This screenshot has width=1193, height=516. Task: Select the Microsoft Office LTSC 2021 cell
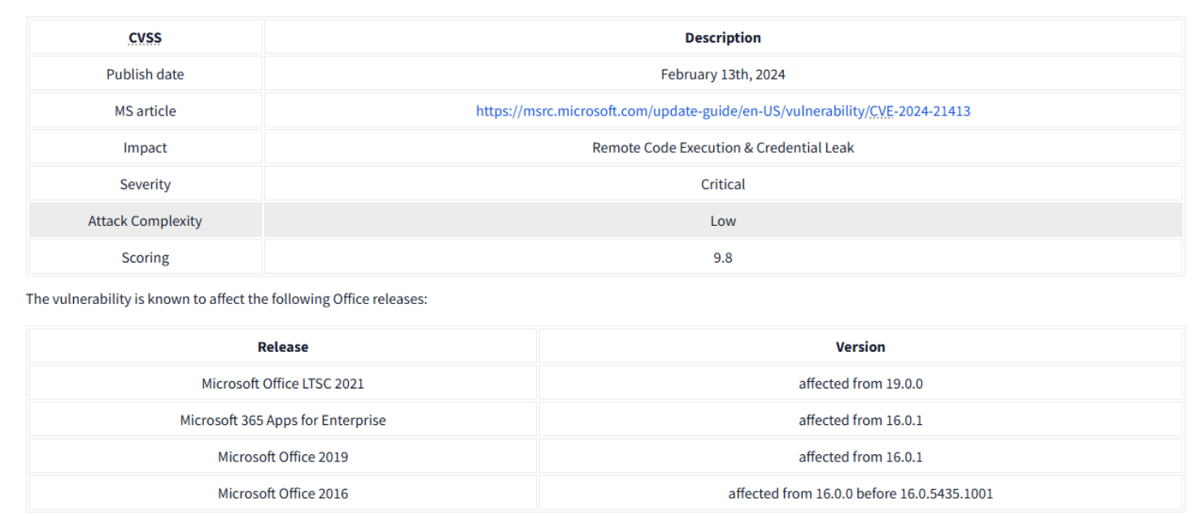click(x=282, y=384)
